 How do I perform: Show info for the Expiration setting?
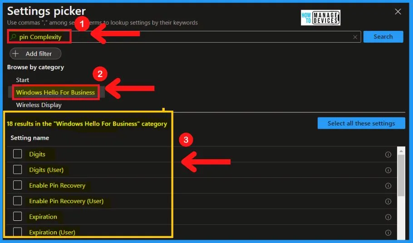[x=388, y=217]
